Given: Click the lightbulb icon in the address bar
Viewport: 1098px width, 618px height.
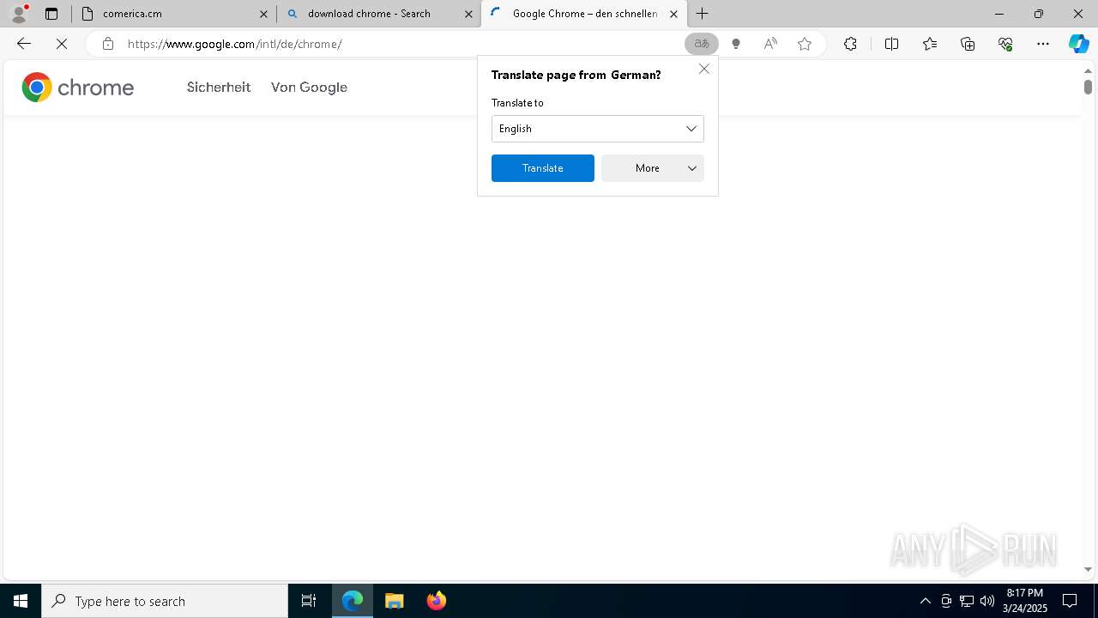Looking at the screenshot, I should coord(736,44).
